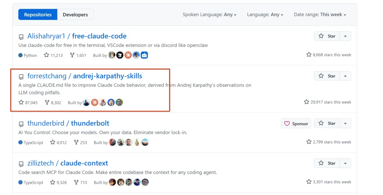View free-claude-code stargazers count 11,213
Viewport: 383px width, 195px height.
(53, 55)
